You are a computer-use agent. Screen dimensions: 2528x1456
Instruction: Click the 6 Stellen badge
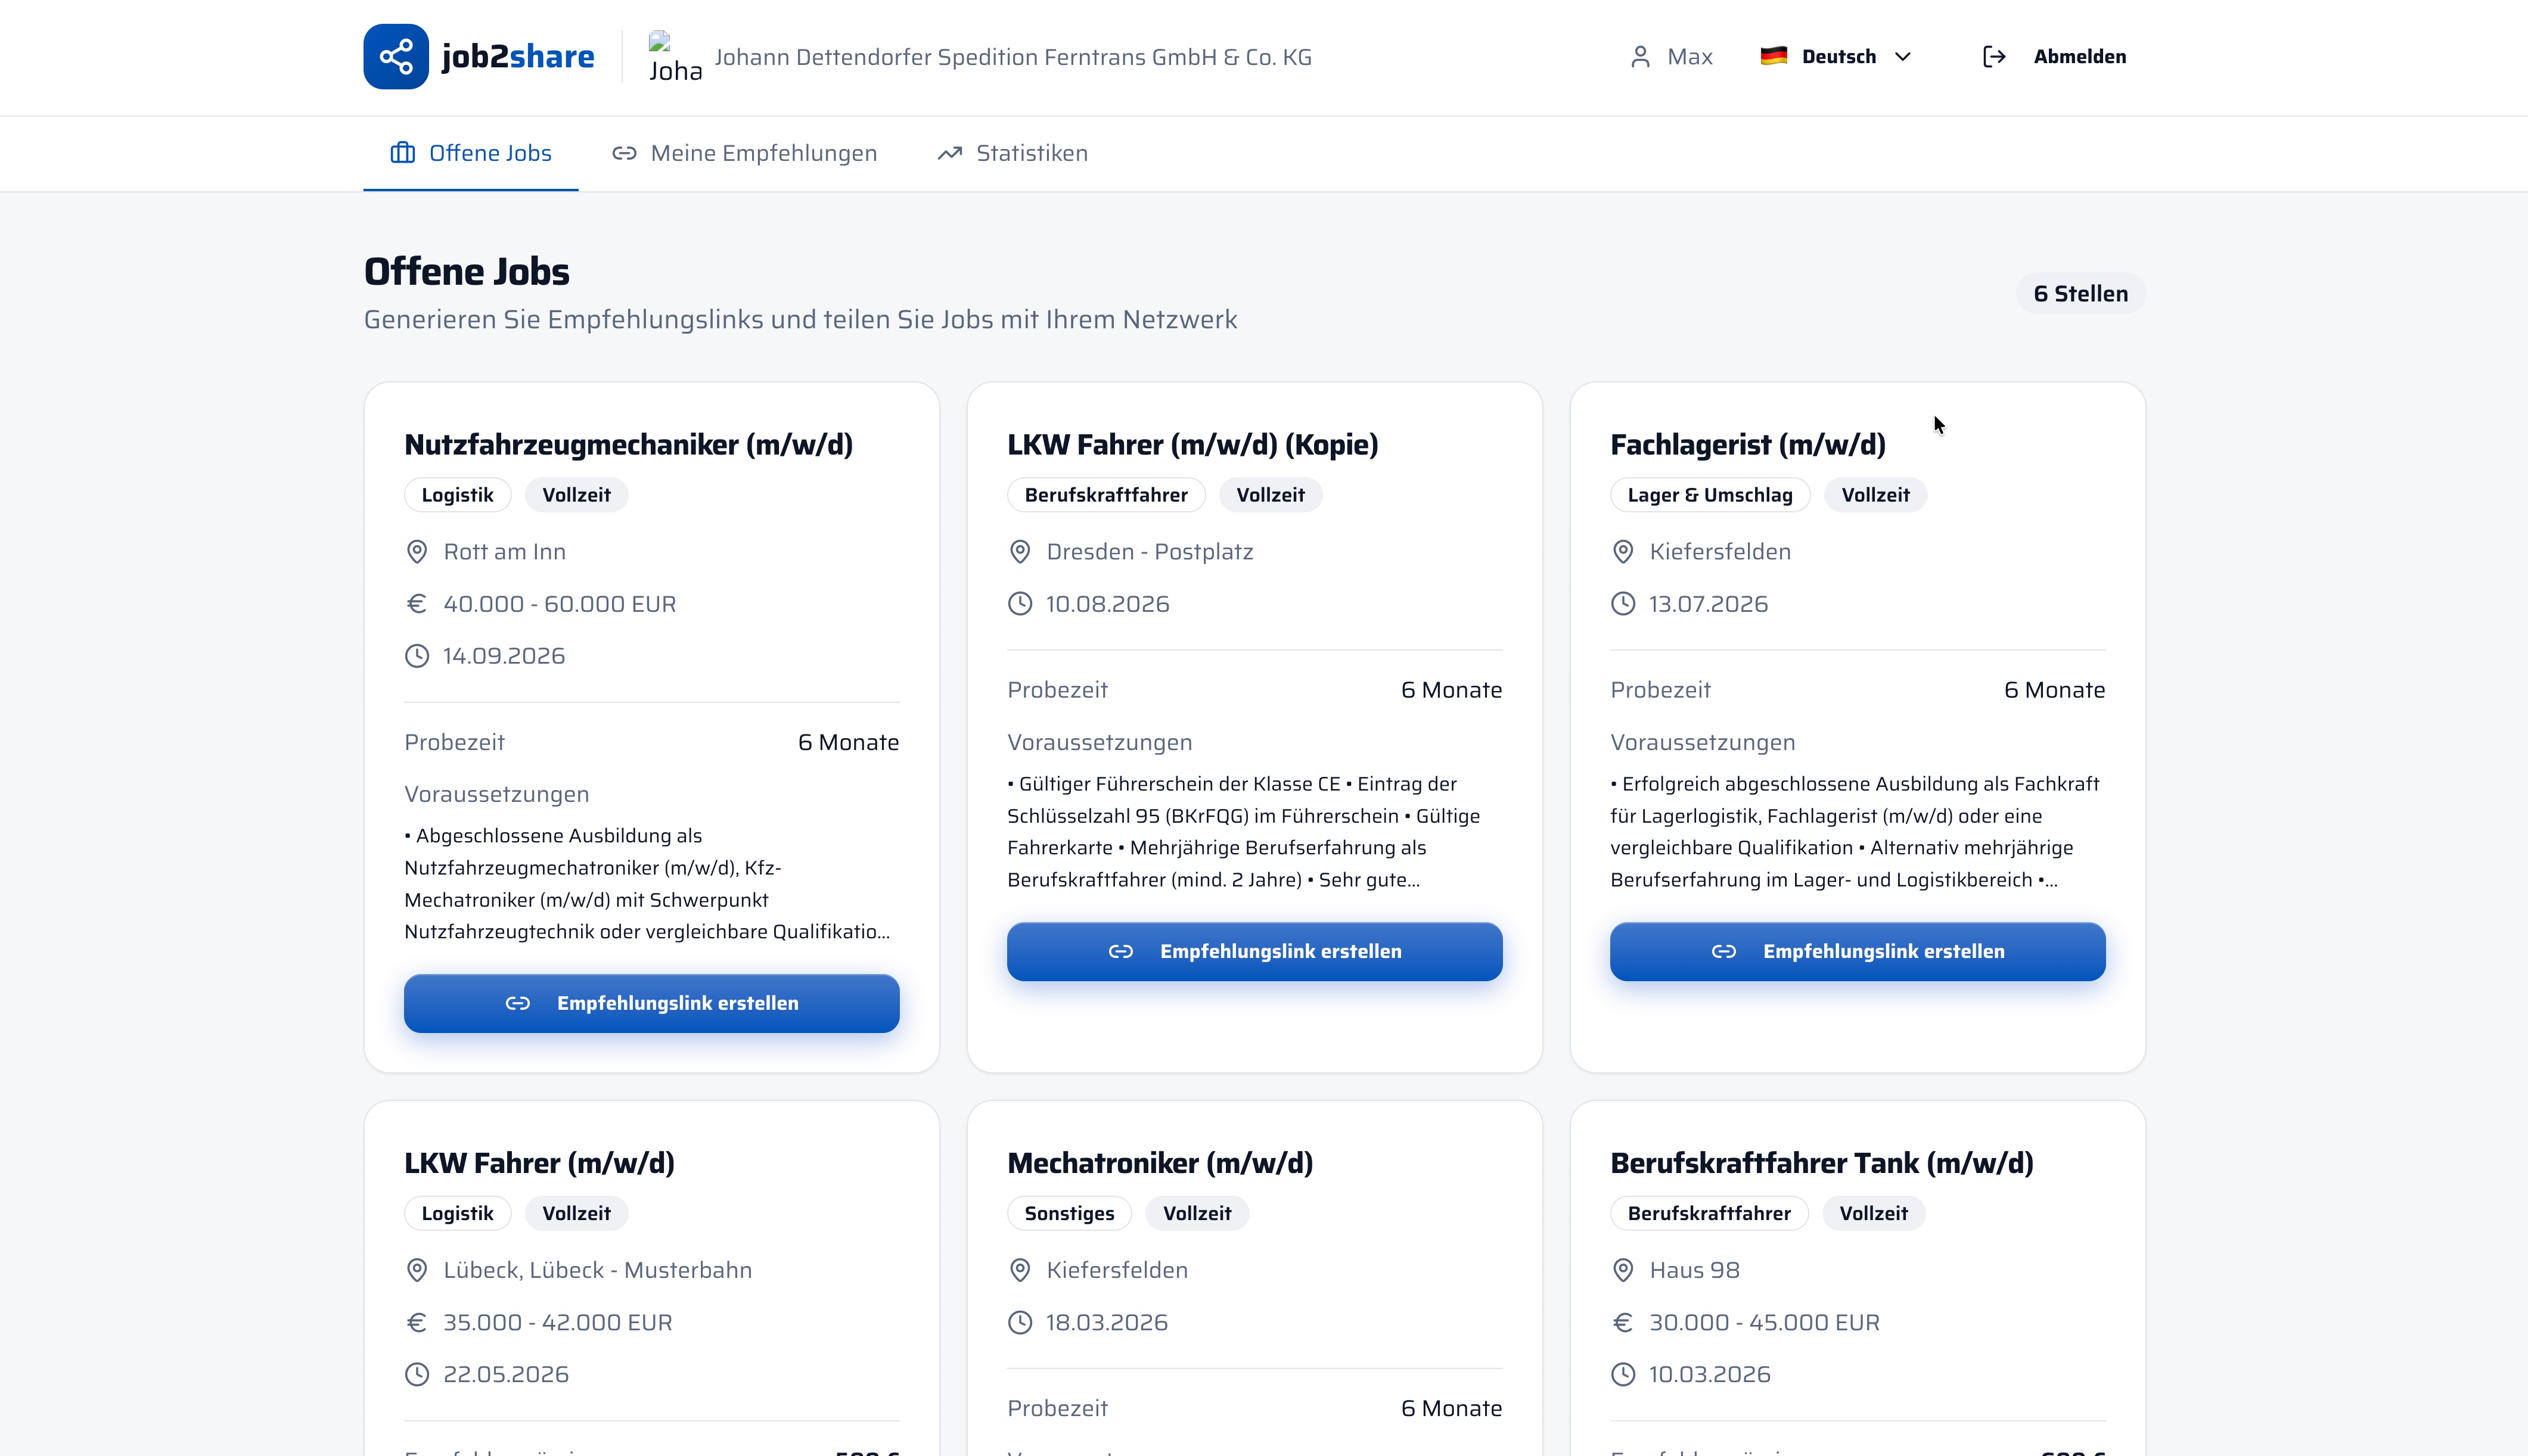click(2080, 294)
